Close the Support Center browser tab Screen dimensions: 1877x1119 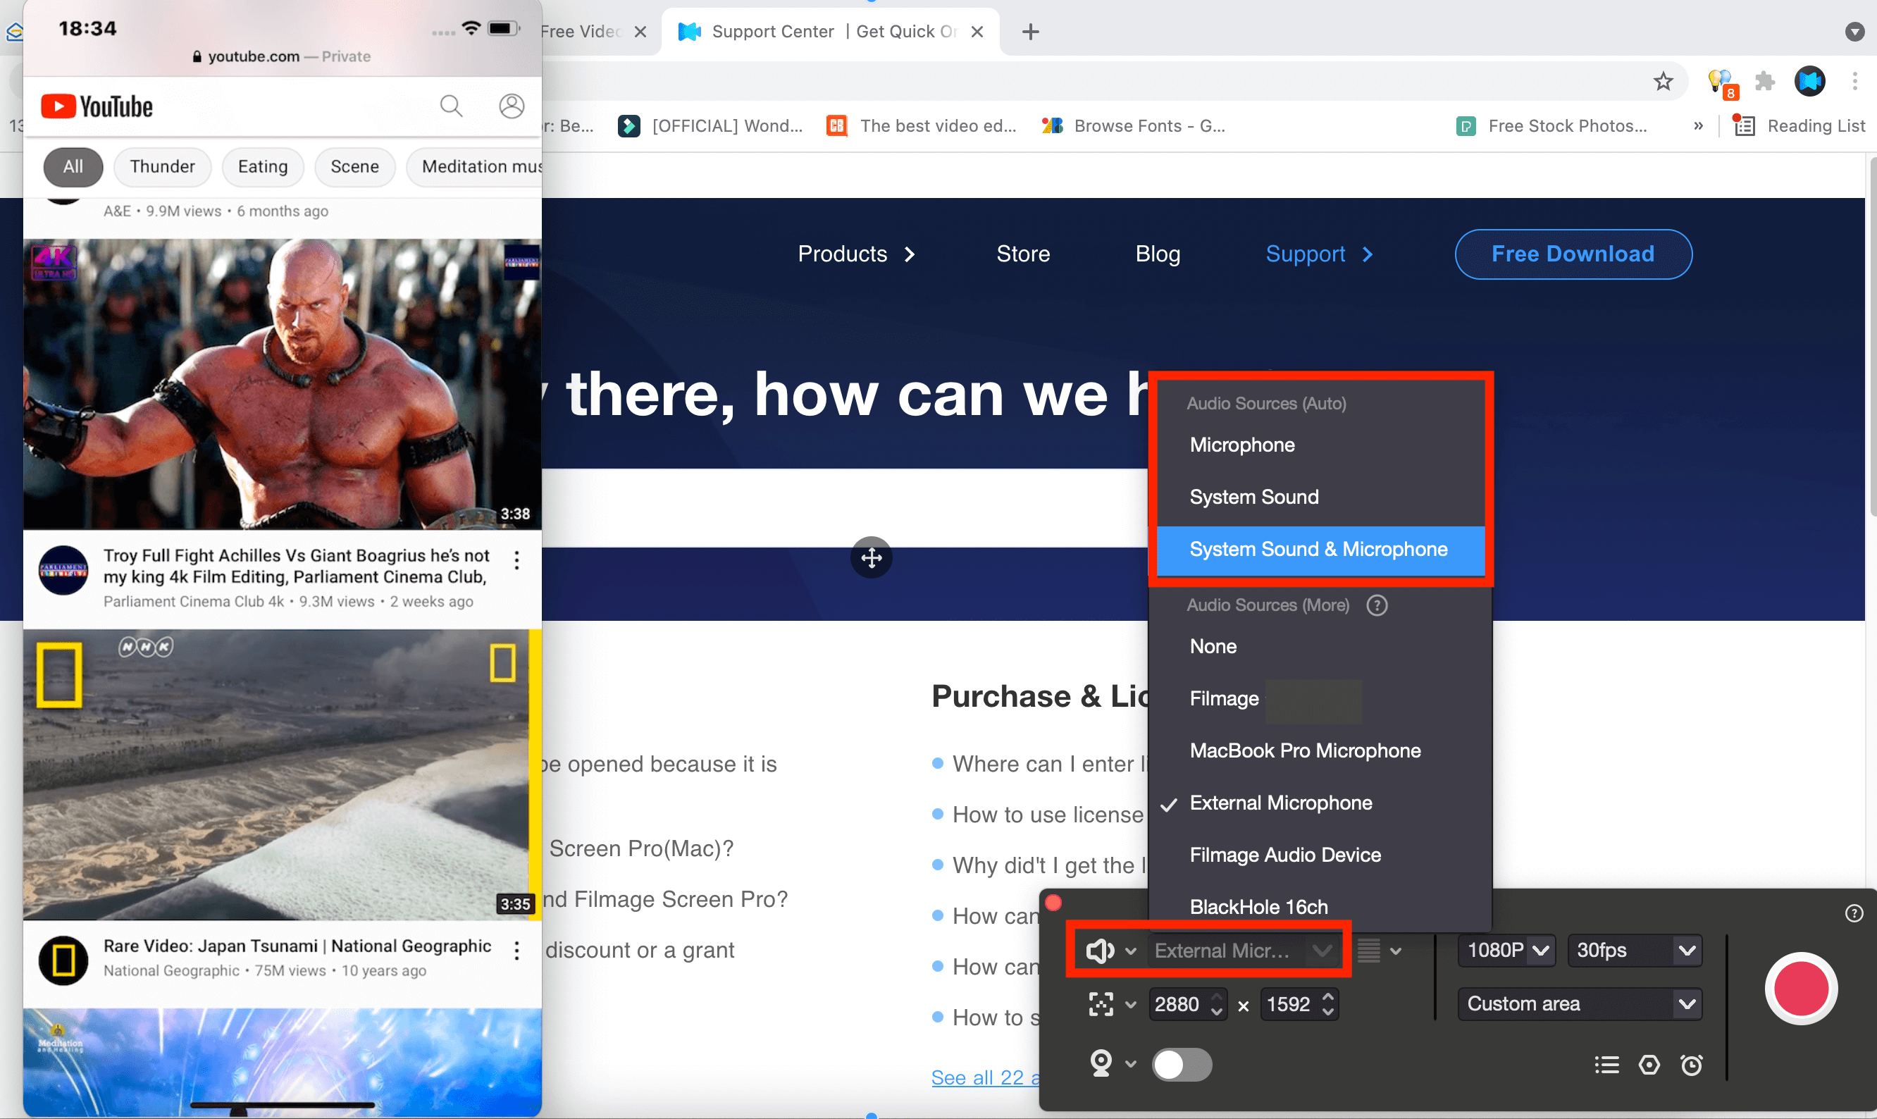pos(977,32)
